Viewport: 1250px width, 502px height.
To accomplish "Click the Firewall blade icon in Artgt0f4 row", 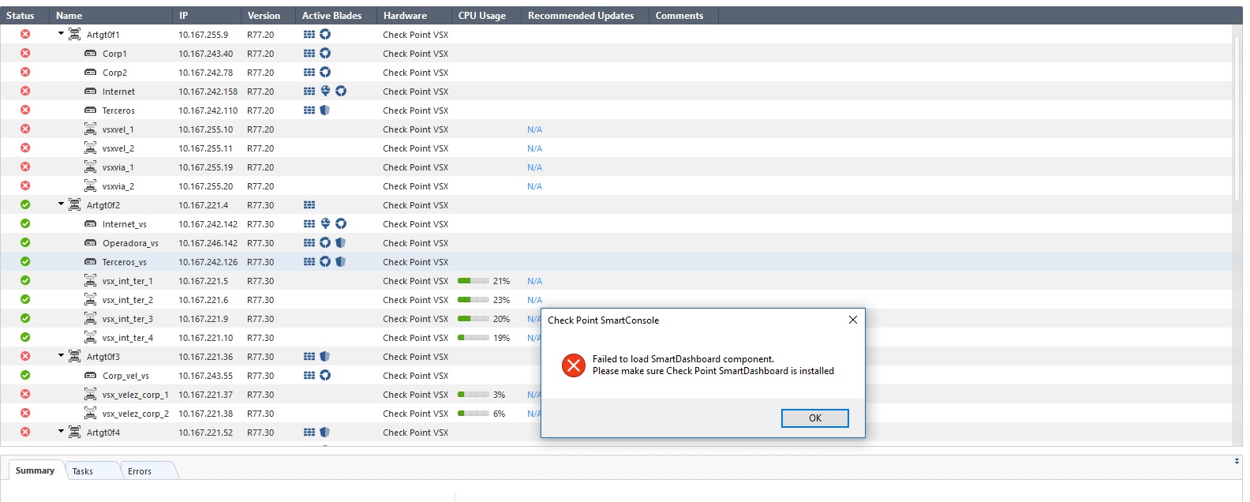I will (309, 432).
